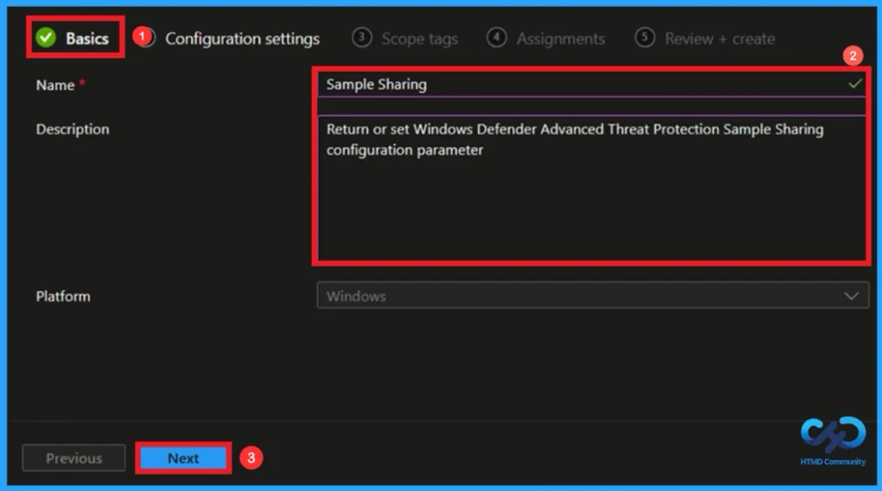
Task: Click into the Description text area
Action: point(591,188)
